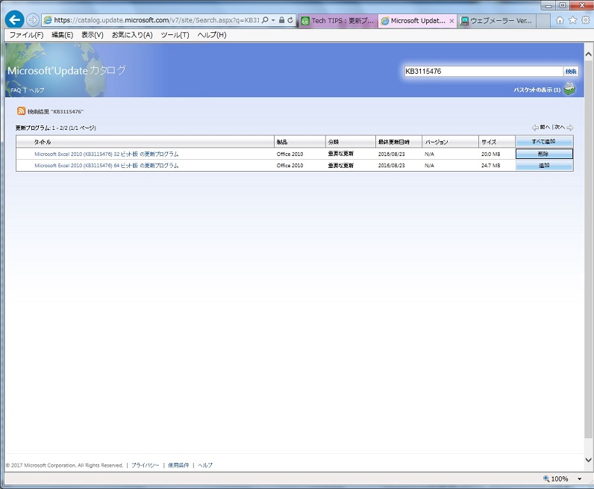The height and width of the screenshot is (489, 594).
Task: Click the orange RSS feed icon
Action: coord(21,110)
